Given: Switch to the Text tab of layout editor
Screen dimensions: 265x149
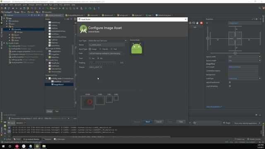Looking at the screenshot, I should (x=57, y=111).
